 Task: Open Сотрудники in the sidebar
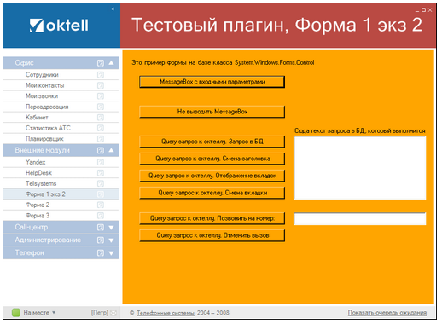pos(61,75)
